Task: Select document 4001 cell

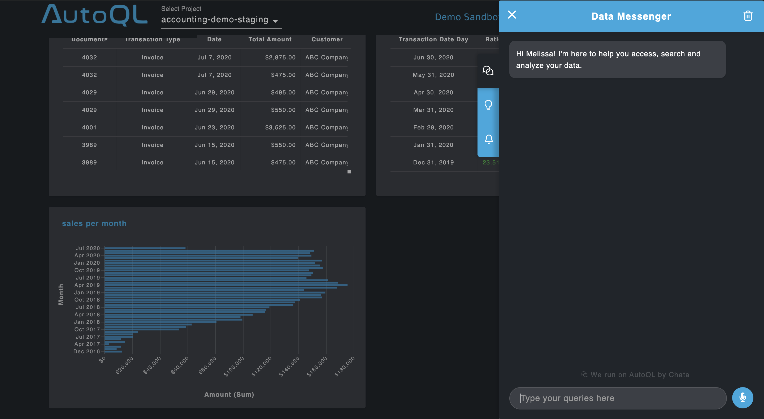Action: [89, 128]
